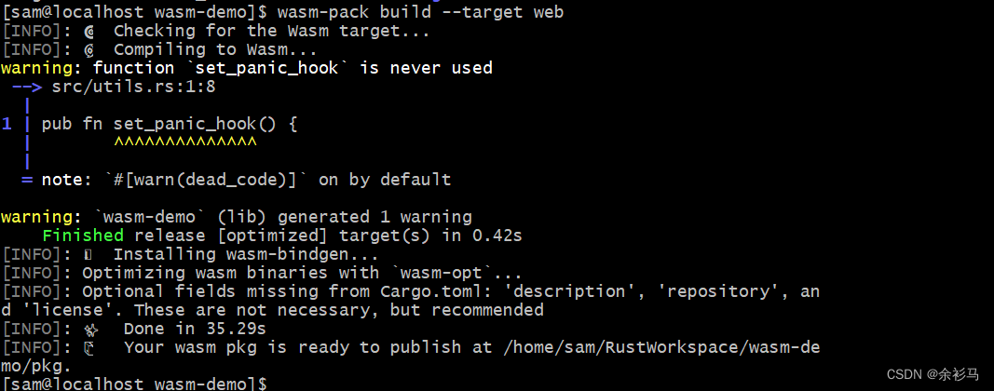Click the sparkle icon before Done in 35.29s
Image resolution: width=994 pixels, height=391 pixels.
click(91, 329)
